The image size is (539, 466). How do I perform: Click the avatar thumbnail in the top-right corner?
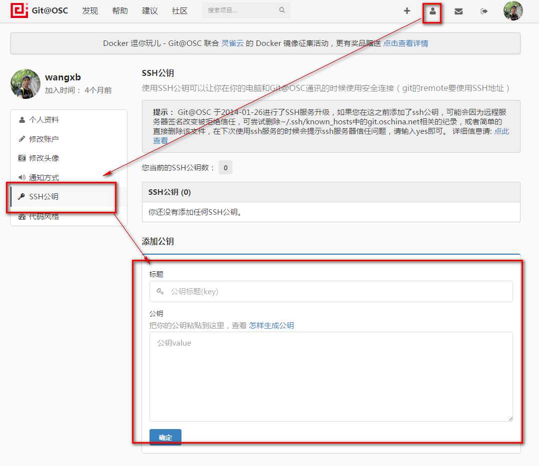tap(513, 10)
